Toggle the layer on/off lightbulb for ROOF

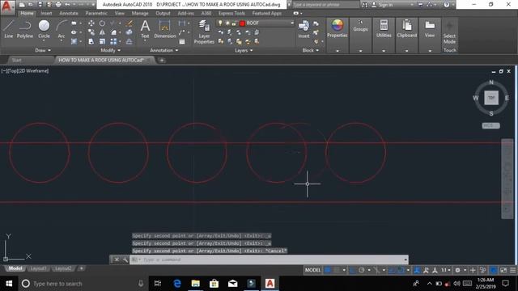(x=220, y=23)
